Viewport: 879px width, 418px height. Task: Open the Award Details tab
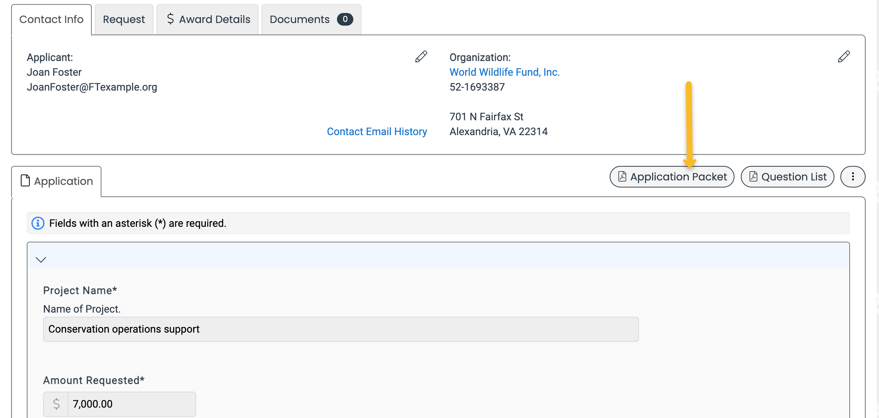tap(214, 19)
